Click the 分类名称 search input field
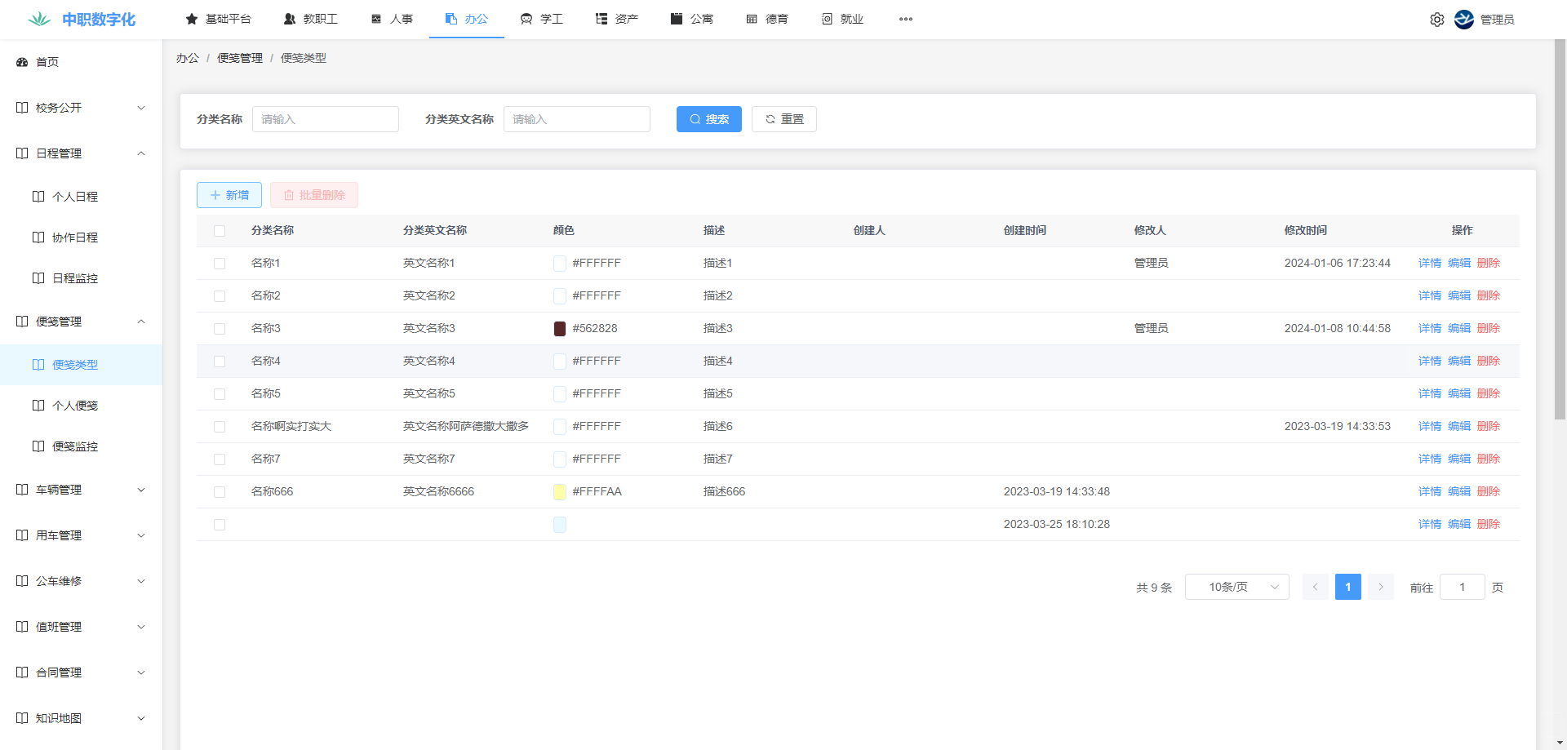The height and width of the screenshot is (750, 1567). click(325, 119)
